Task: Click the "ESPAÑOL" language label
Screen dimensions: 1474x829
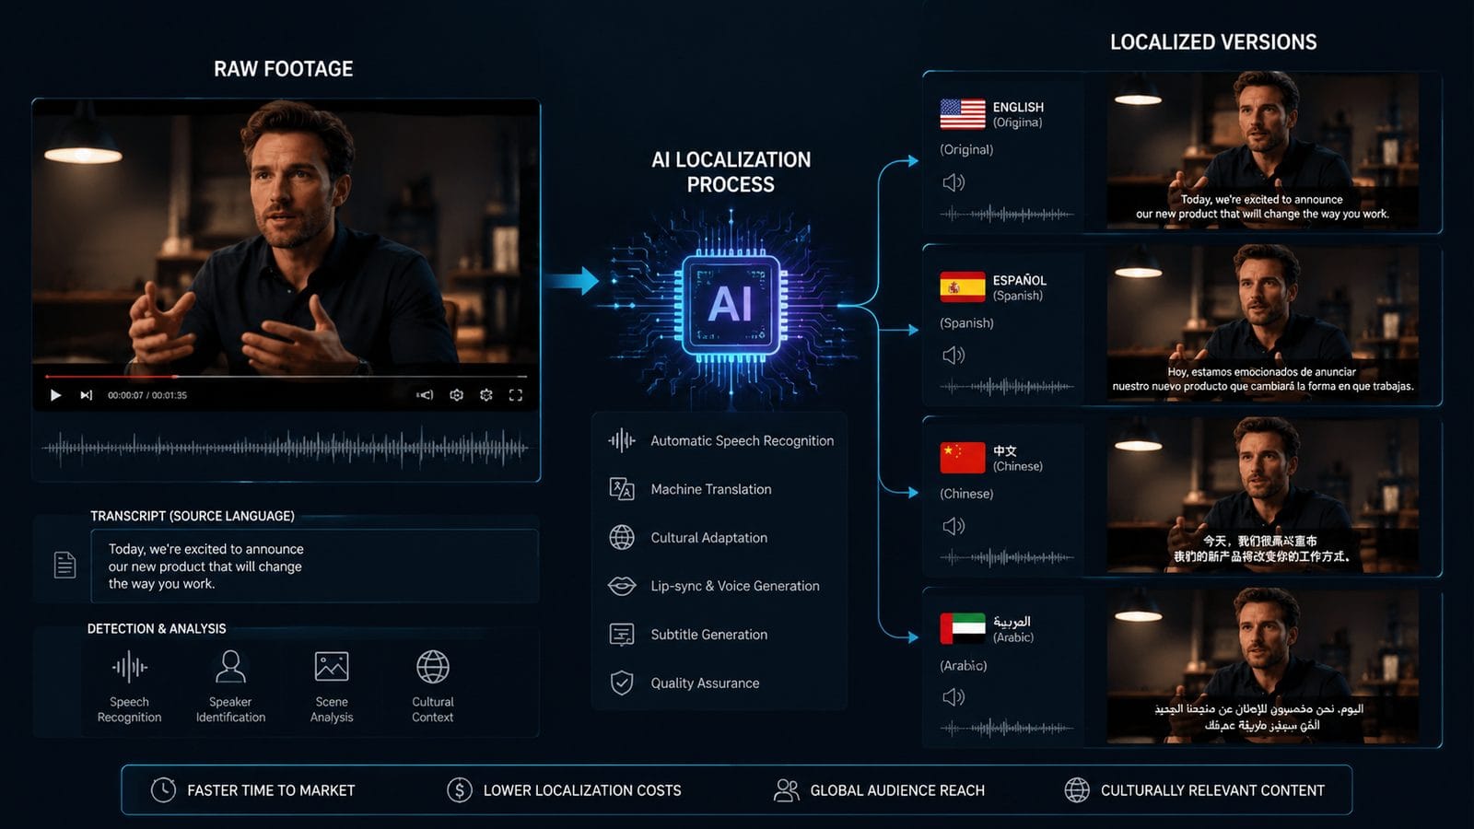Action: 1020,280
